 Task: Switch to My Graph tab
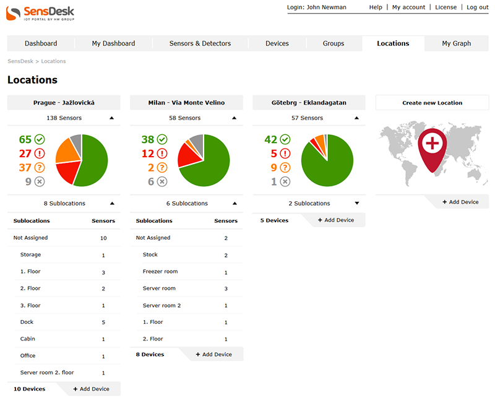click(456, 43)
